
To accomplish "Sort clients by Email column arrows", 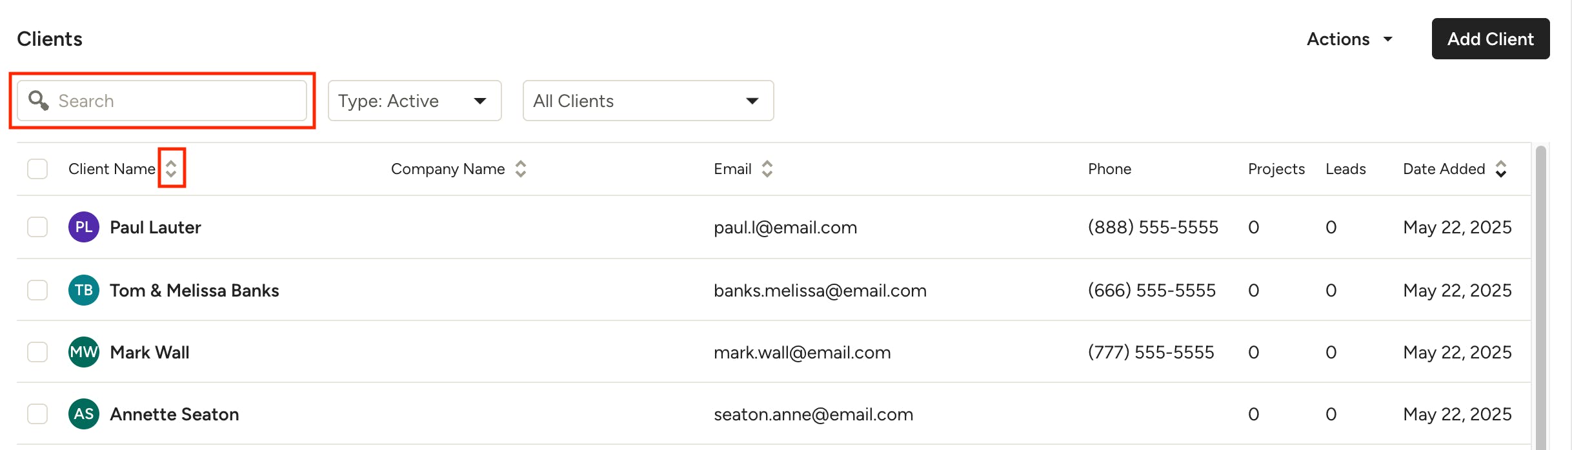I will coord(767,168).
